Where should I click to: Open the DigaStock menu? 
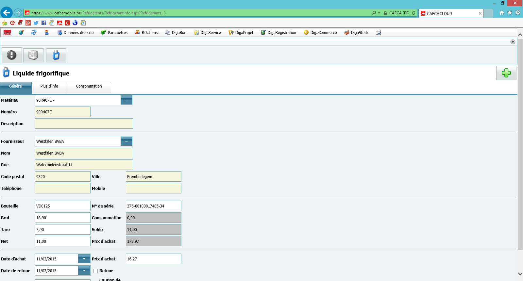tap(356, 32)
